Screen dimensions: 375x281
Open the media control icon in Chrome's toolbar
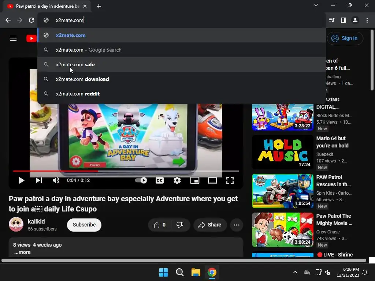(331, 20)
